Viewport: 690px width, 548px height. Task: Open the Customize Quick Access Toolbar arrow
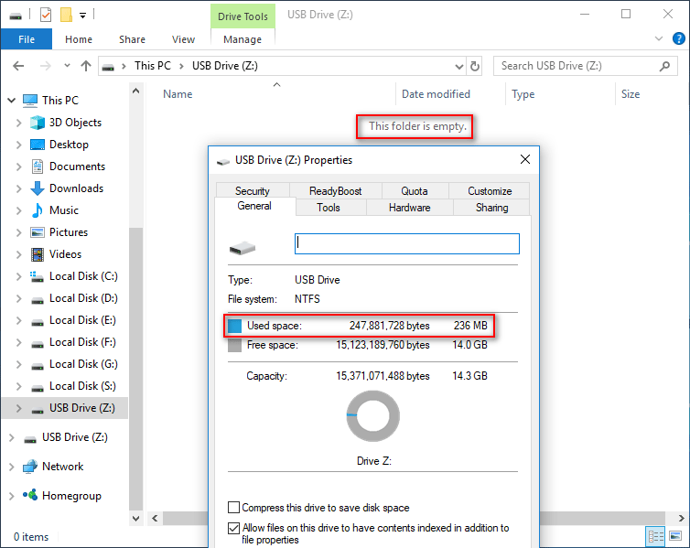tap(82, 16)
